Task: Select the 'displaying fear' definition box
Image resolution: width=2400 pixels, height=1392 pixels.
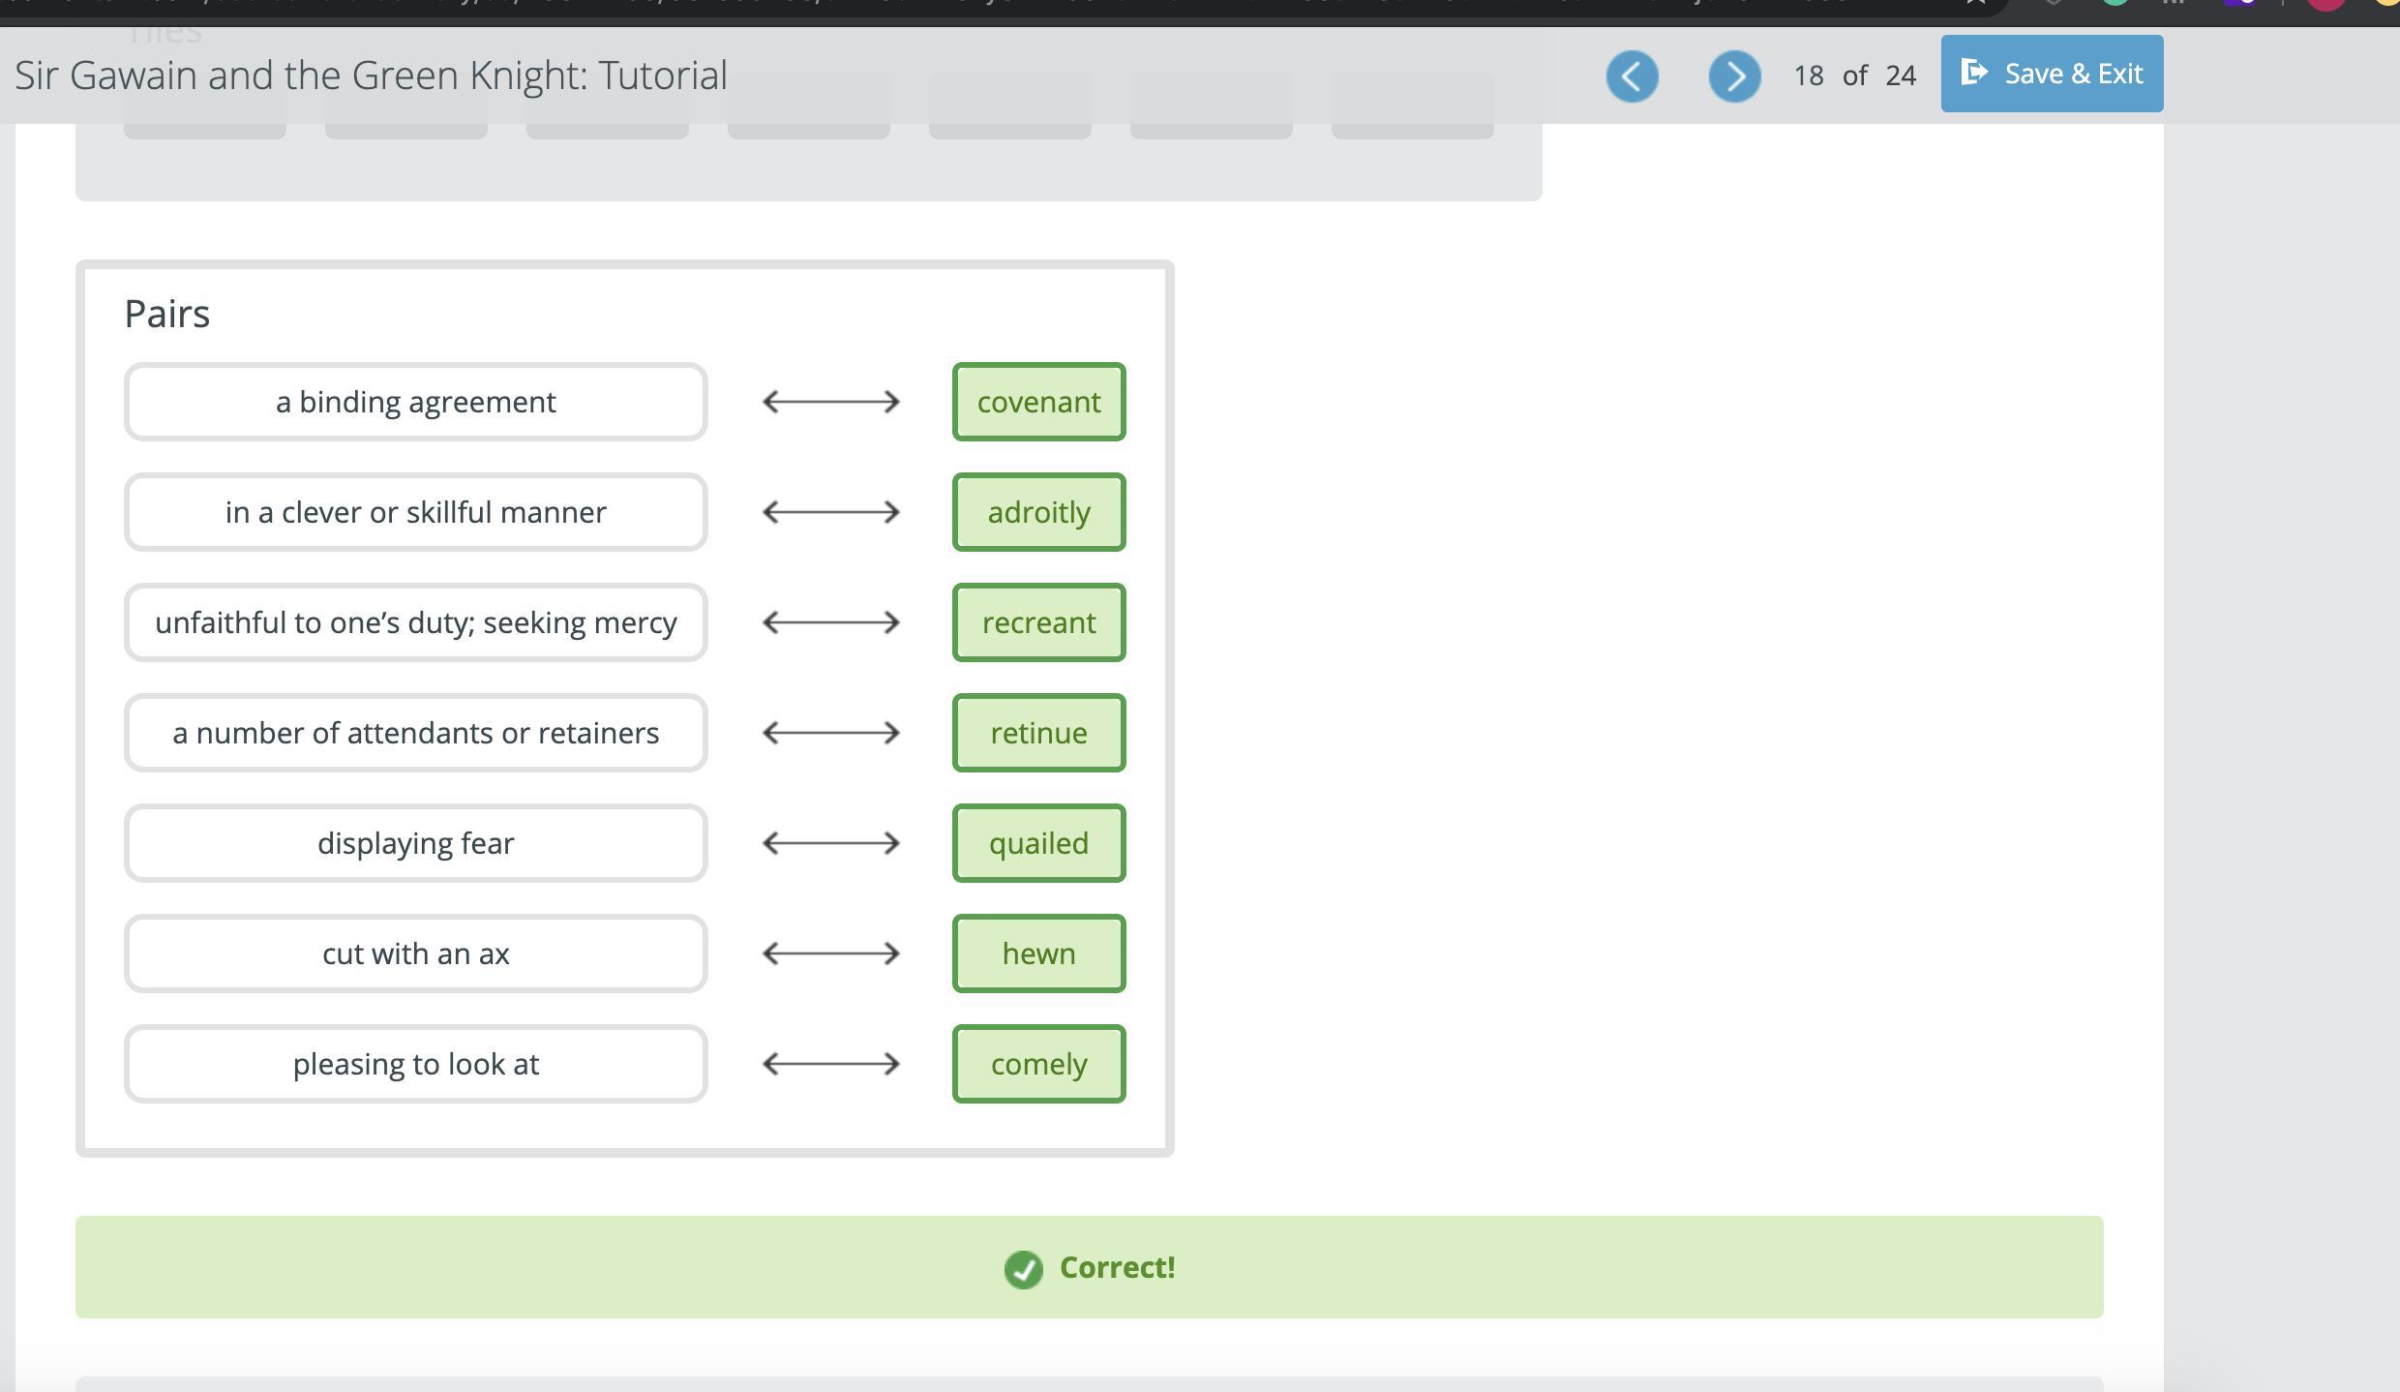Action: pyautogui.click(x=415, y=843)
